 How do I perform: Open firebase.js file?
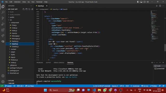[x=14, y=60]
